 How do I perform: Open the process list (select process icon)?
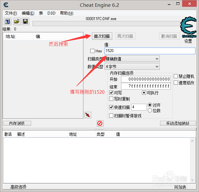7,21
